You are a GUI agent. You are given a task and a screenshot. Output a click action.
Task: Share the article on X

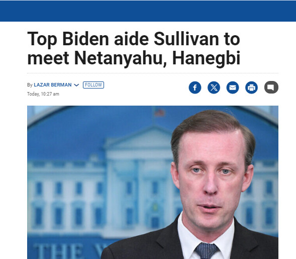[214, 88]
